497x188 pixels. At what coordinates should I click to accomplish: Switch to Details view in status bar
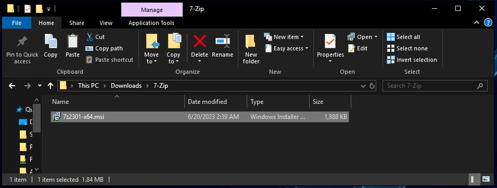(x=474, y=180)
